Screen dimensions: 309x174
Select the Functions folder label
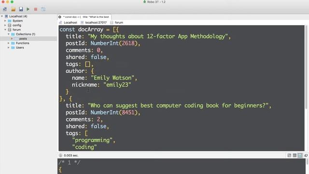(23, 43)
